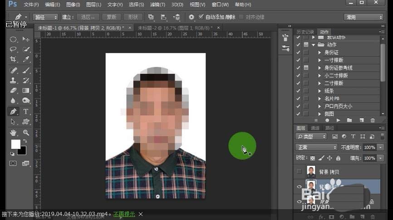Open the 常用 workspace dropdown
This screenshot has width=393, height=220.
364,17
